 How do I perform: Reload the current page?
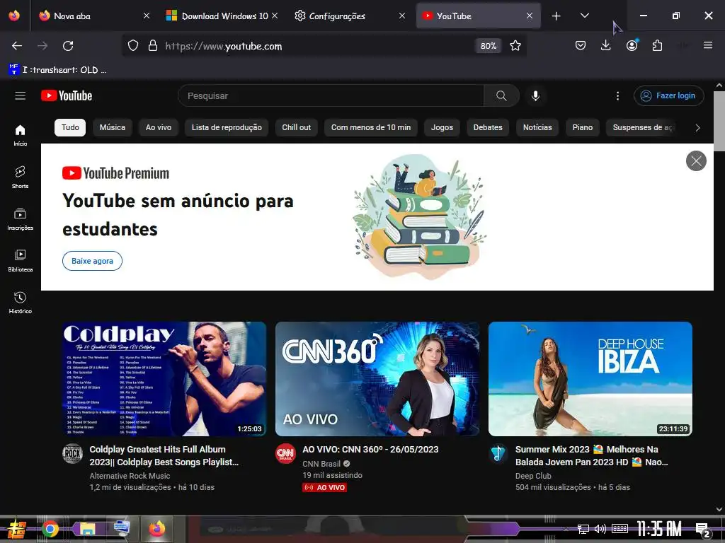68,46
